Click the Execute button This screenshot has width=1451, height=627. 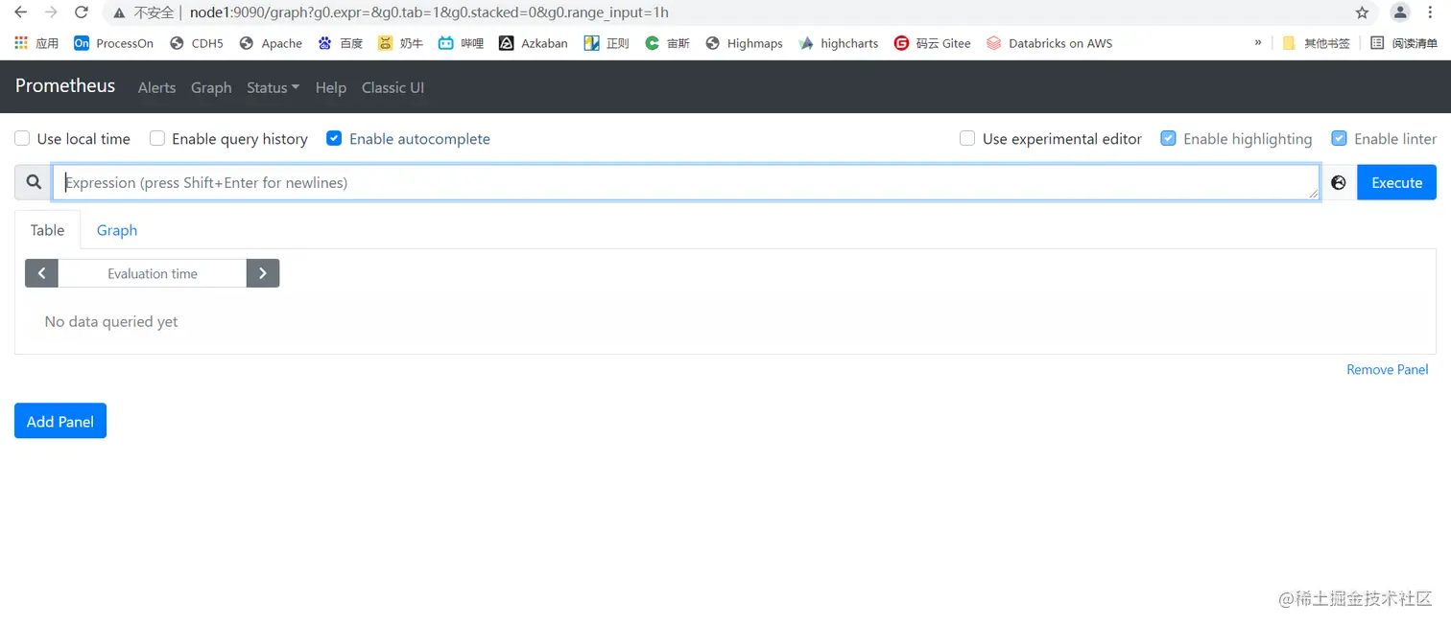click(1396, 182)
